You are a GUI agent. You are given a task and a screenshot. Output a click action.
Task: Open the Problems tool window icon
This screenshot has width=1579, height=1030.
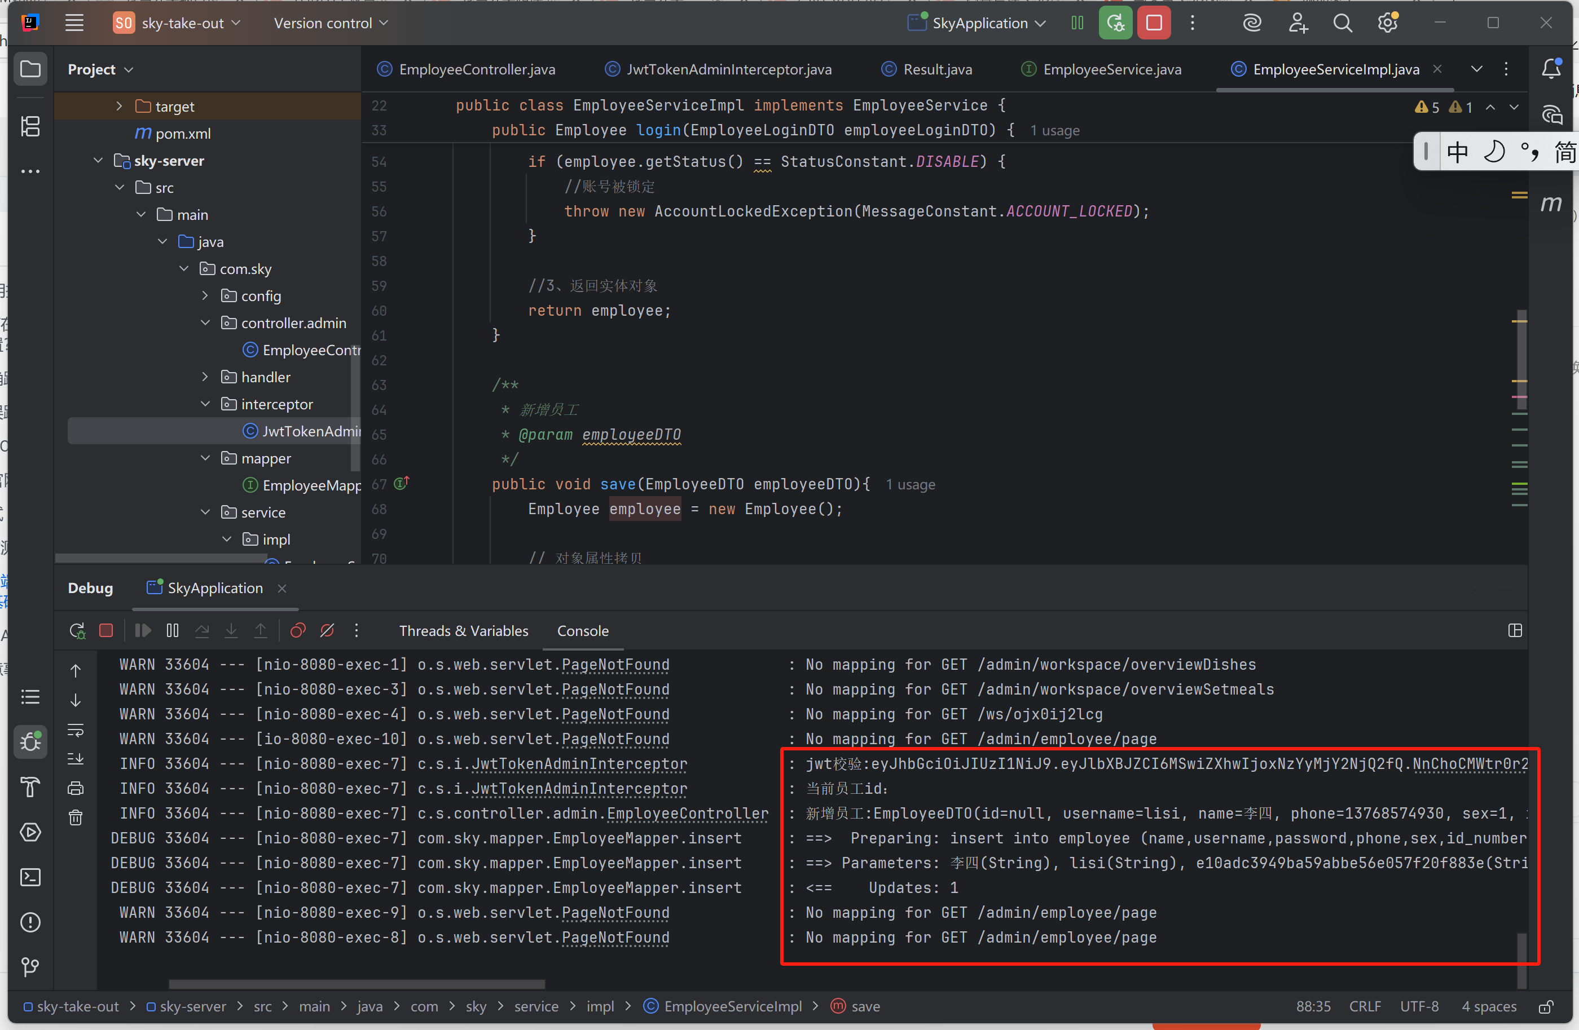click(30, 922)
